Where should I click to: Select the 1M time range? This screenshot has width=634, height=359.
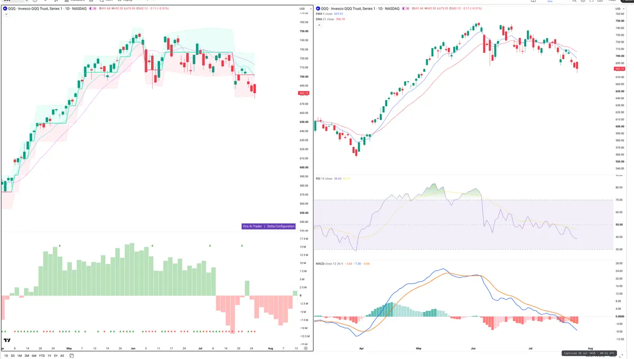point(20,356)
